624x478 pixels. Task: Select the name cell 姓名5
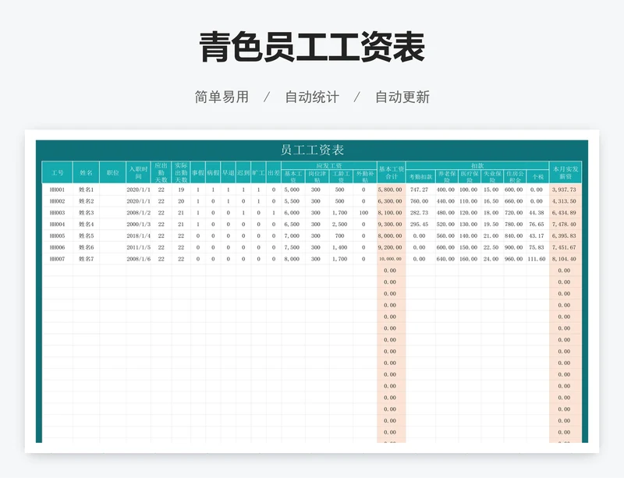tap(86, 236)
